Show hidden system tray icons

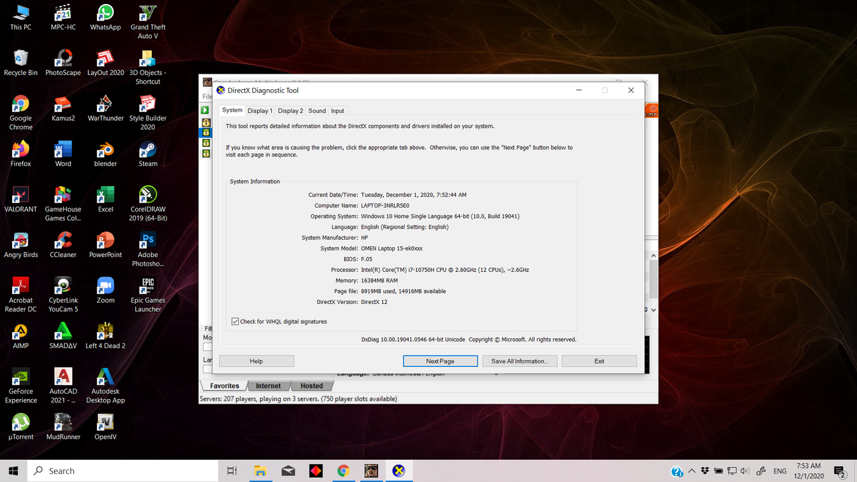click(x=692, y=471)
